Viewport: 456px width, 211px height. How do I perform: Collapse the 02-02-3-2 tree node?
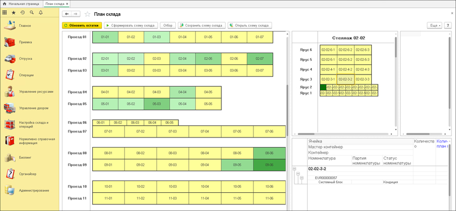(295, 168)
